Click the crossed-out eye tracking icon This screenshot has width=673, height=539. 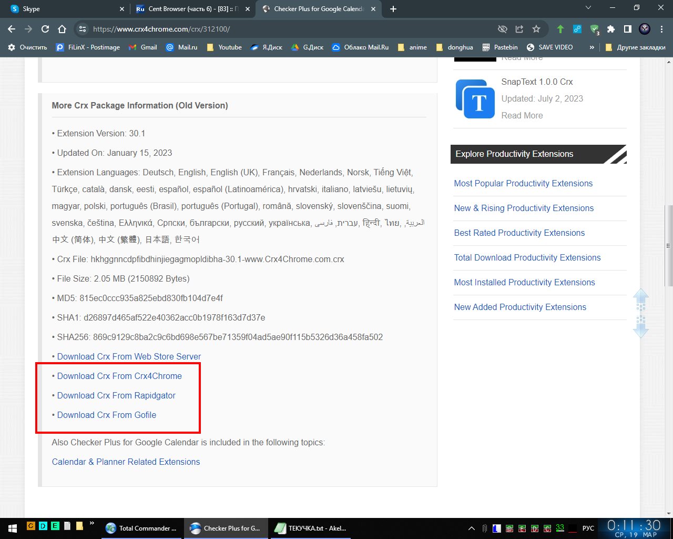(503, 29)
